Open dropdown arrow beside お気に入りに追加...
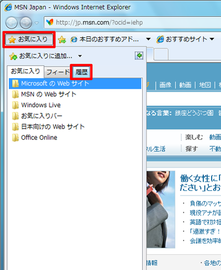 coord(80,56)
